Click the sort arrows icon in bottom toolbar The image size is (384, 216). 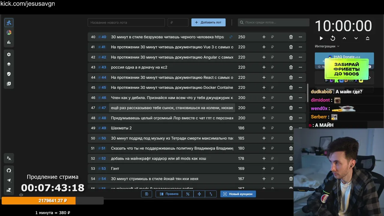click(211, 194)
